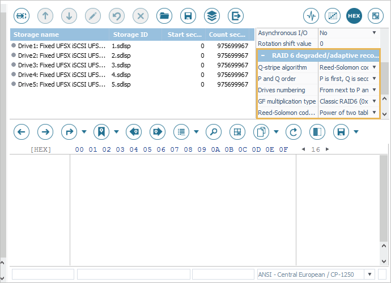
Task: Toggle the HEX viewer mode button
Action: click(354, 15)
